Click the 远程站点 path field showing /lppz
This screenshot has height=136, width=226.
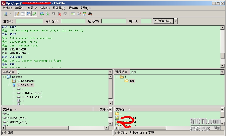coord(175,72)
